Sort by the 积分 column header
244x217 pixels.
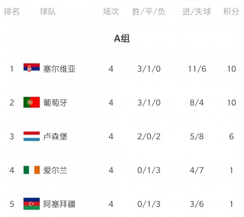(231, 12)
